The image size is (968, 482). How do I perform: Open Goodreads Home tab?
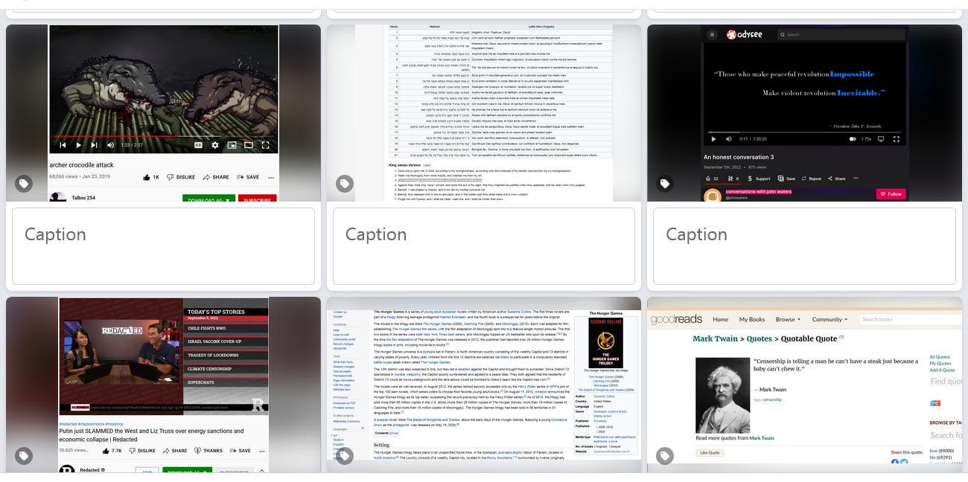coord(720,319)
